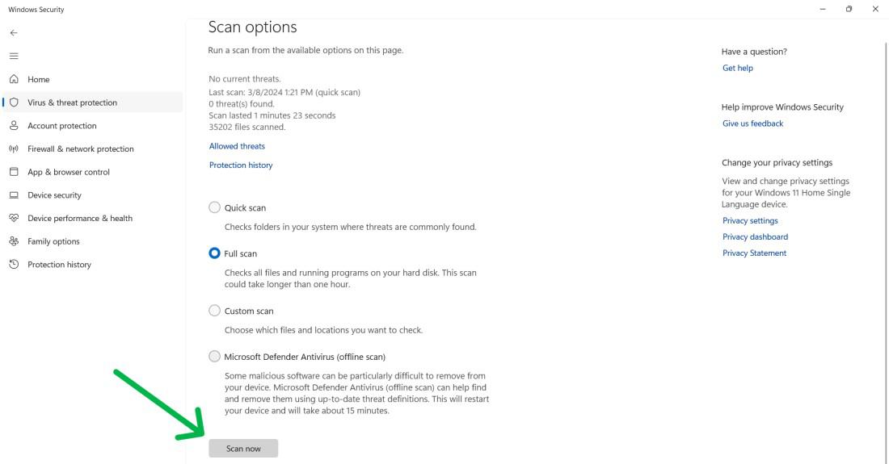The height and width of the screenshot is (464, 889).
Task: Select the Custom scan radio button
Action: pyautogui.click(x=214, y=311)
